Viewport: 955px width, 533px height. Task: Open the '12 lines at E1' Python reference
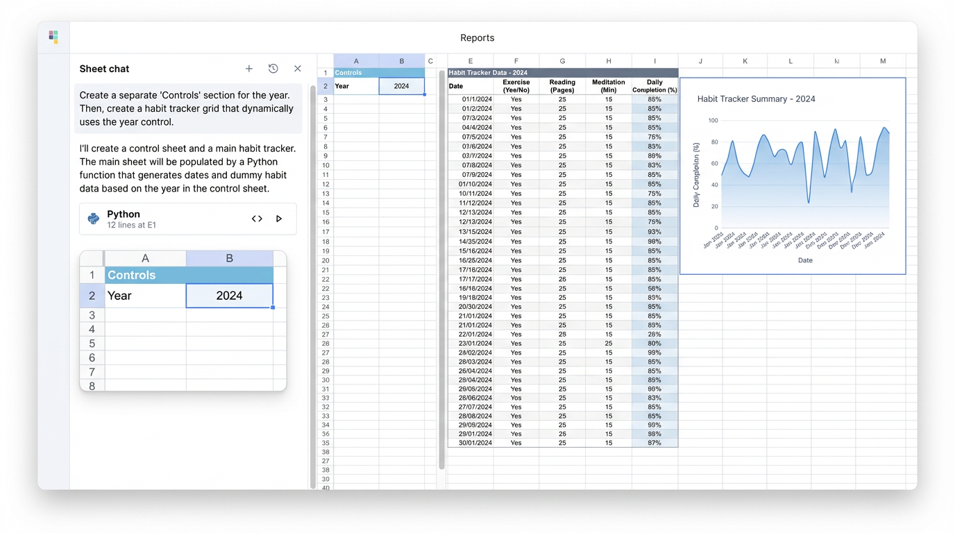pyautogui.click(x=131, y=226)
